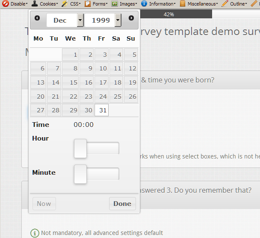Click the CSS pencil icon
This screenshot has height=238, width=260.
point(65,4)
